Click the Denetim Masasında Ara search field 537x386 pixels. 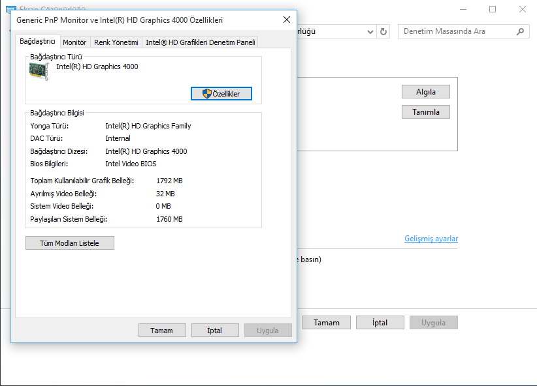463,31
